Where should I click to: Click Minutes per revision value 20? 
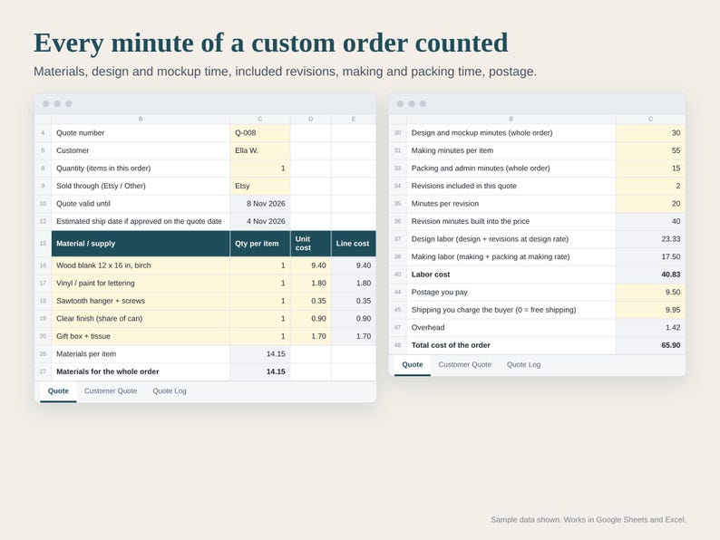(651, 204)
